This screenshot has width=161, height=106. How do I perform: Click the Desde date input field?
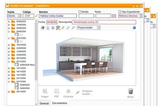click(86, 16)
